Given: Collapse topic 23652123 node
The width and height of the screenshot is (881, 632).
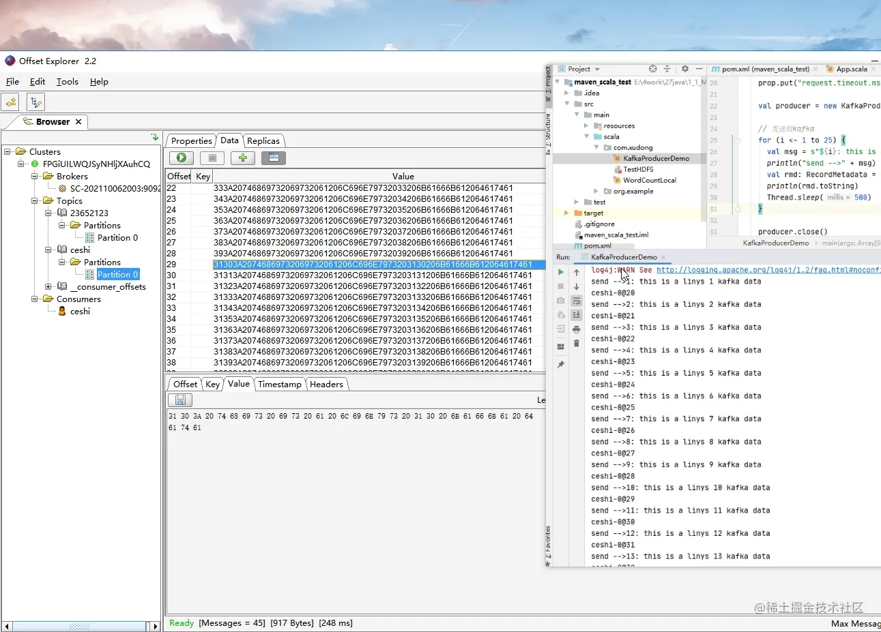Looking at the screenshot, I should tap(48, 213).
